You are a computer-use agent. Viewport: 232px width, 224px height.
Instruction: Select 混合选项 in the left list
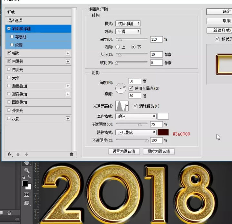coord(38,20)
